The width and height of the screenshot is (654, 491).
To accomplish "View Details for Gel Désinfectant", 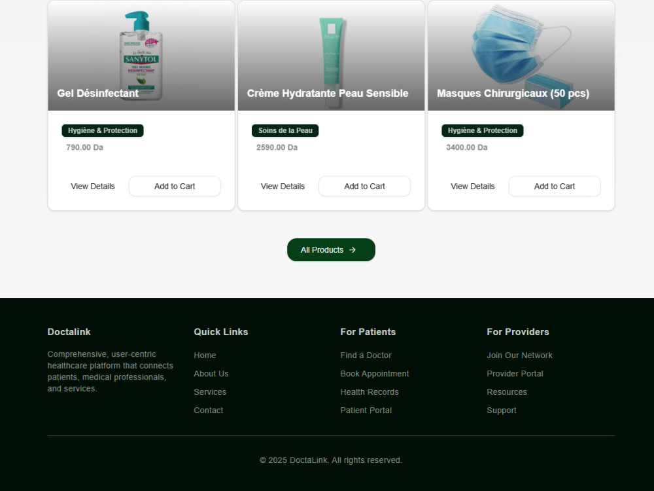I will [x=93, y=186].
